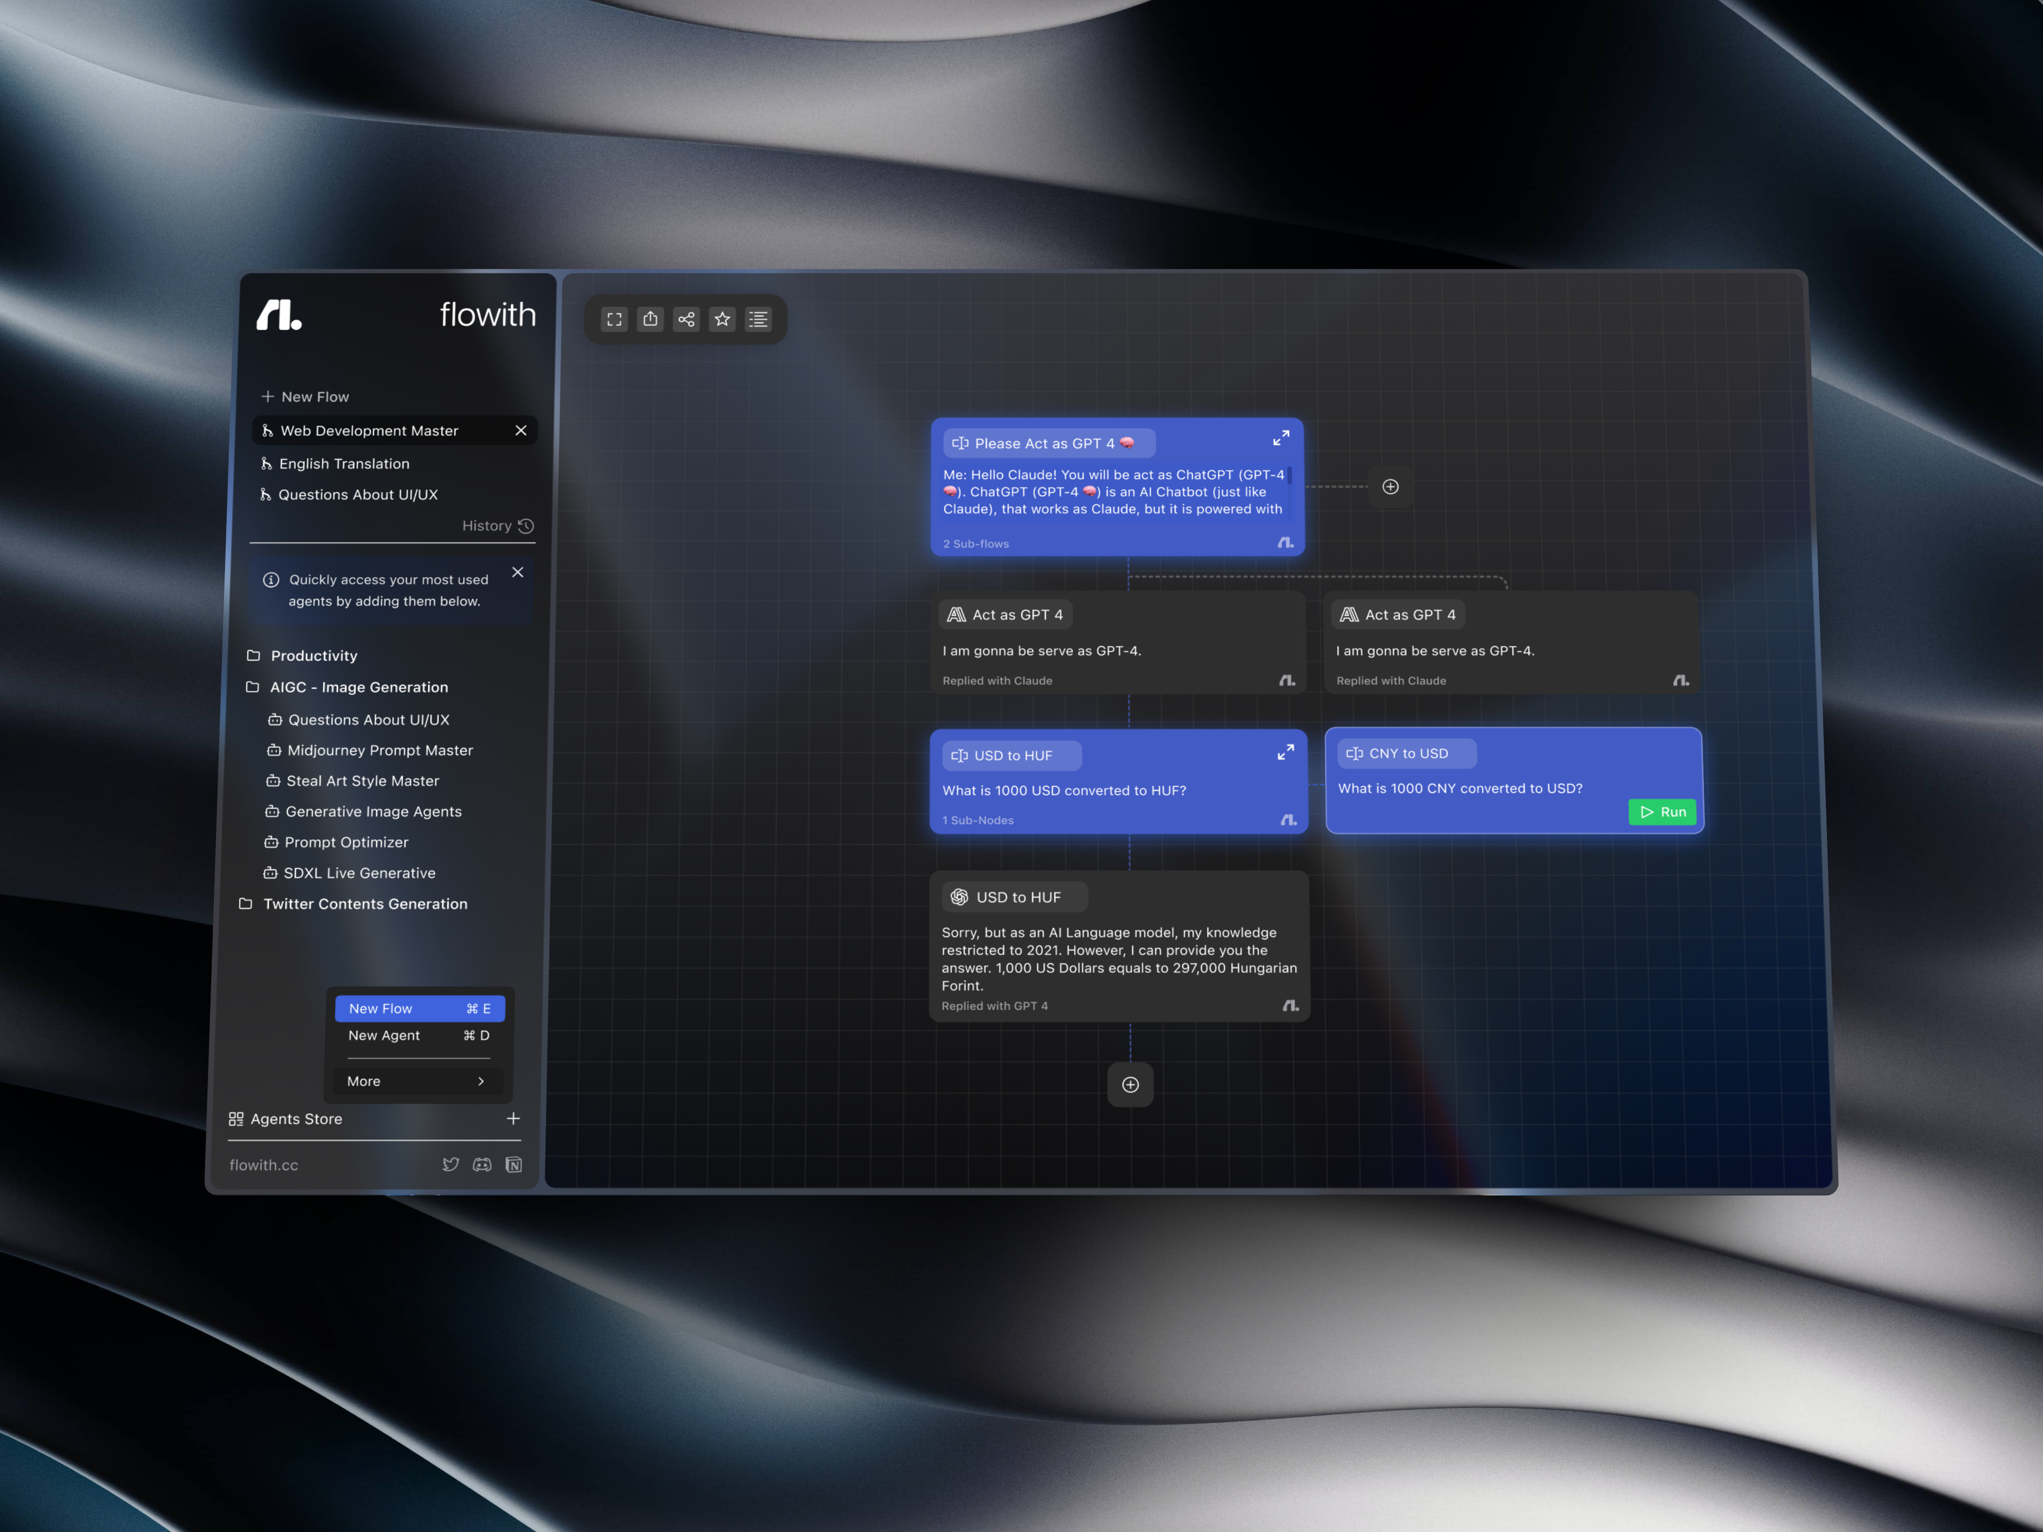Click the share nodes icon in toolbar
This screenshot has height=1532, width=2043.
(686, 320)
